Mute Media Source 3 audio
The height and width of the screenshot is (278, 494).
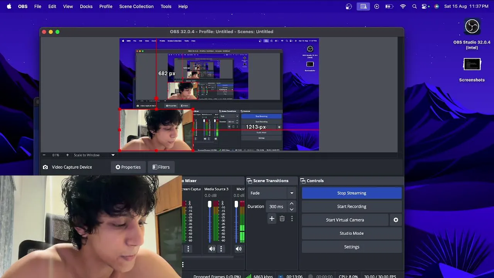point(212,249)
